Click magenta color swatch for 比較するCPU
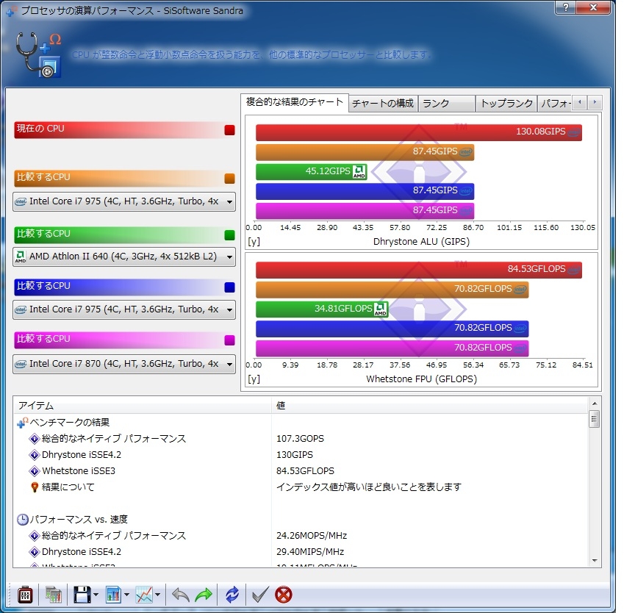This screenshot has height=613, width=635. click(229, 340)
